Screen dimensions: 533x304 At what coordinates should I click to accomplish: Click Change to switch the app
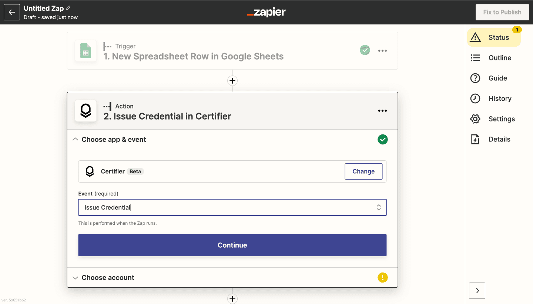[x=363, y=171]
